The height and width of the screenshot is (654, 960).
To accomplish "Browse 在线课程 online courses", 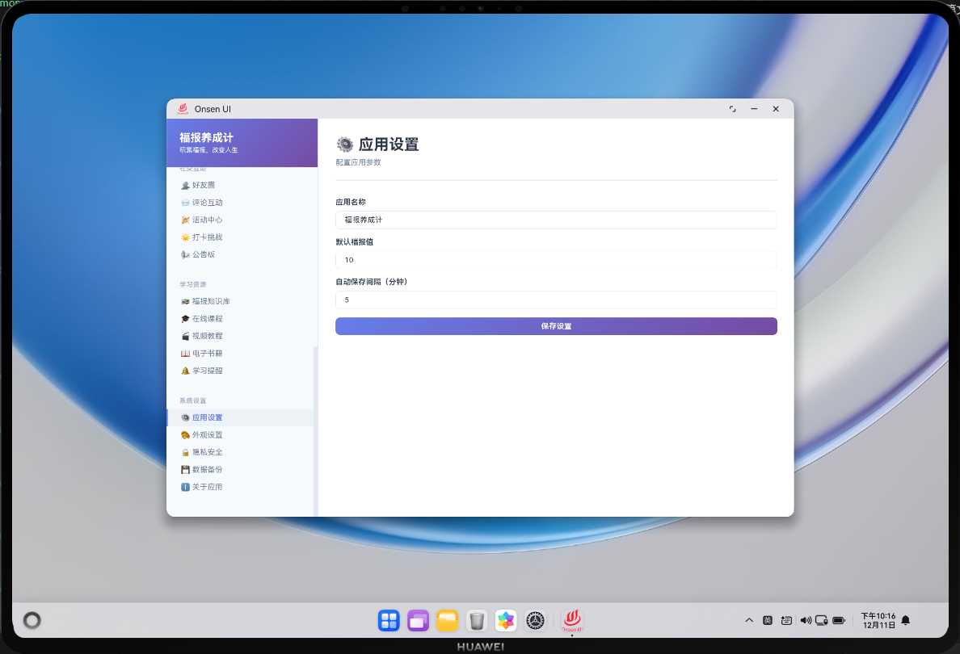I will point(207,318).
